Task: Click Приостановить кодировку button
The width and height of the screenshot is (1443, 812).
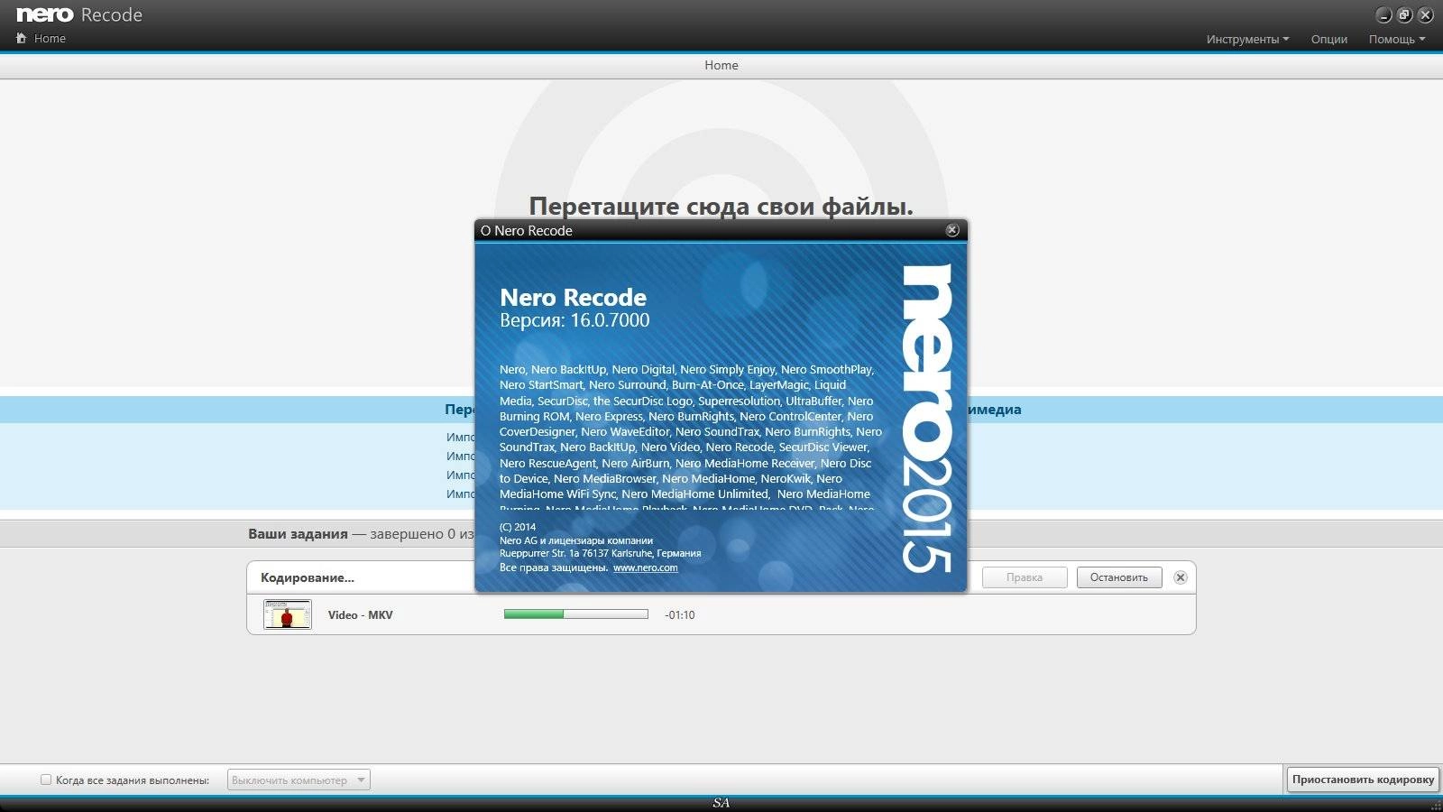Action: pos(1362,780)
